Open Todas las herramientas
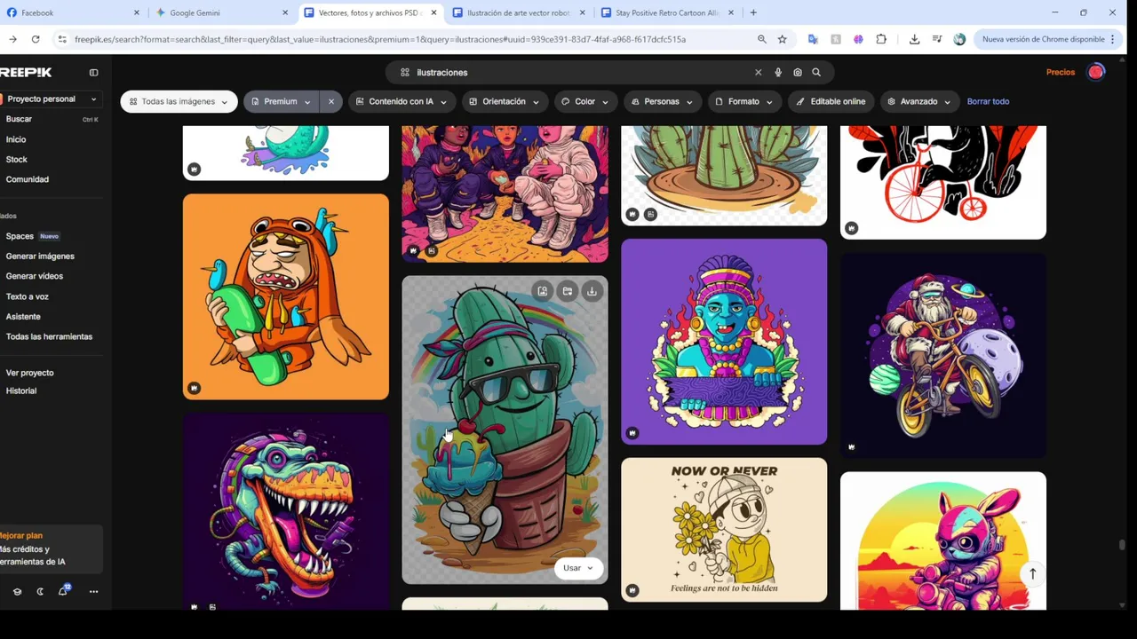1137x639 pixels. [49, 336]
